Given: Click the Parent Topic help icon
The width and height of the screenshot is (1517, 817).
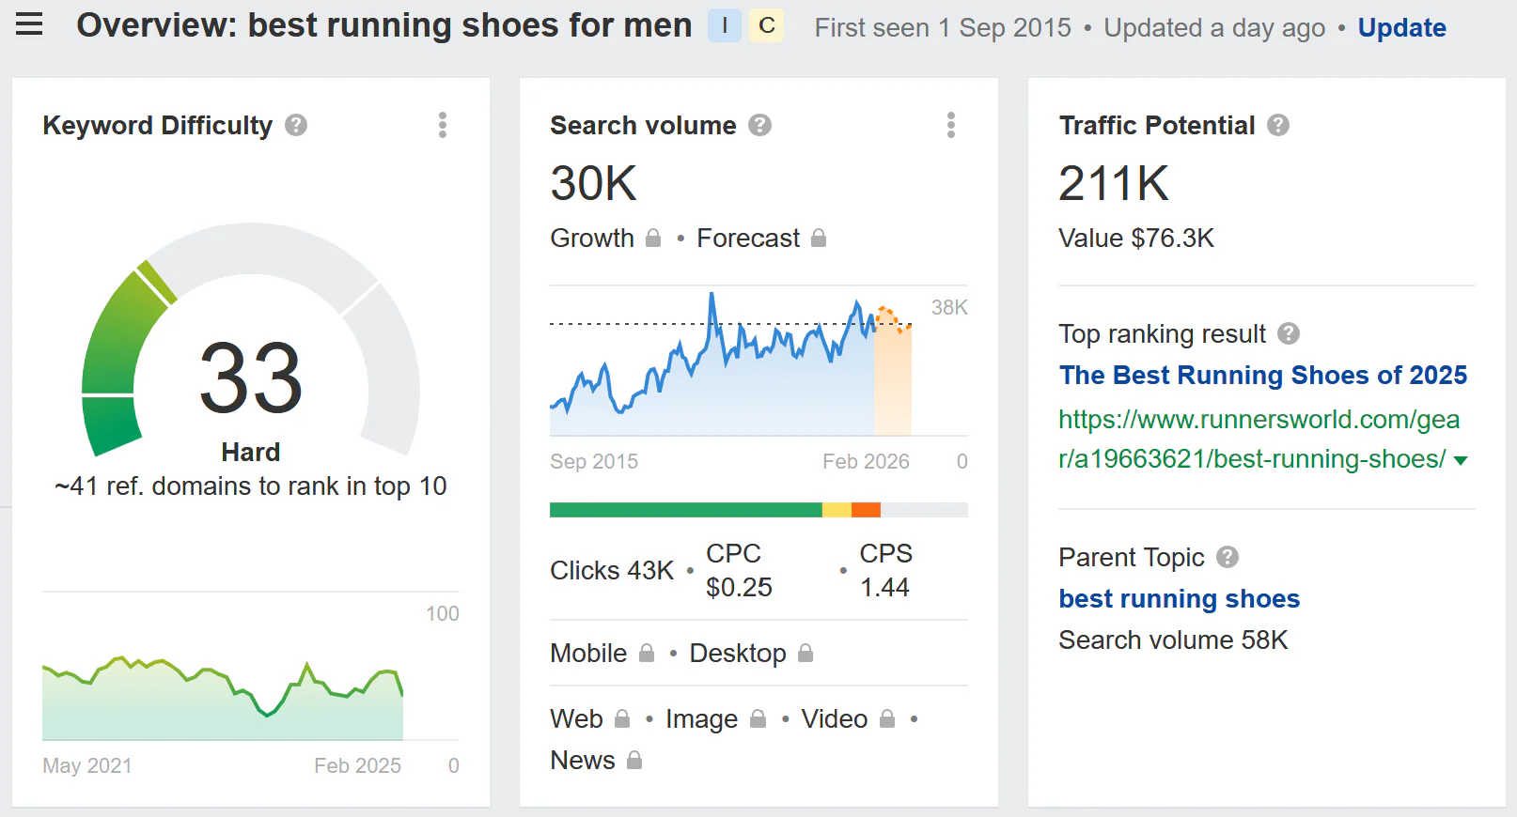Looking at the screenshot, I should [1227, 557].
